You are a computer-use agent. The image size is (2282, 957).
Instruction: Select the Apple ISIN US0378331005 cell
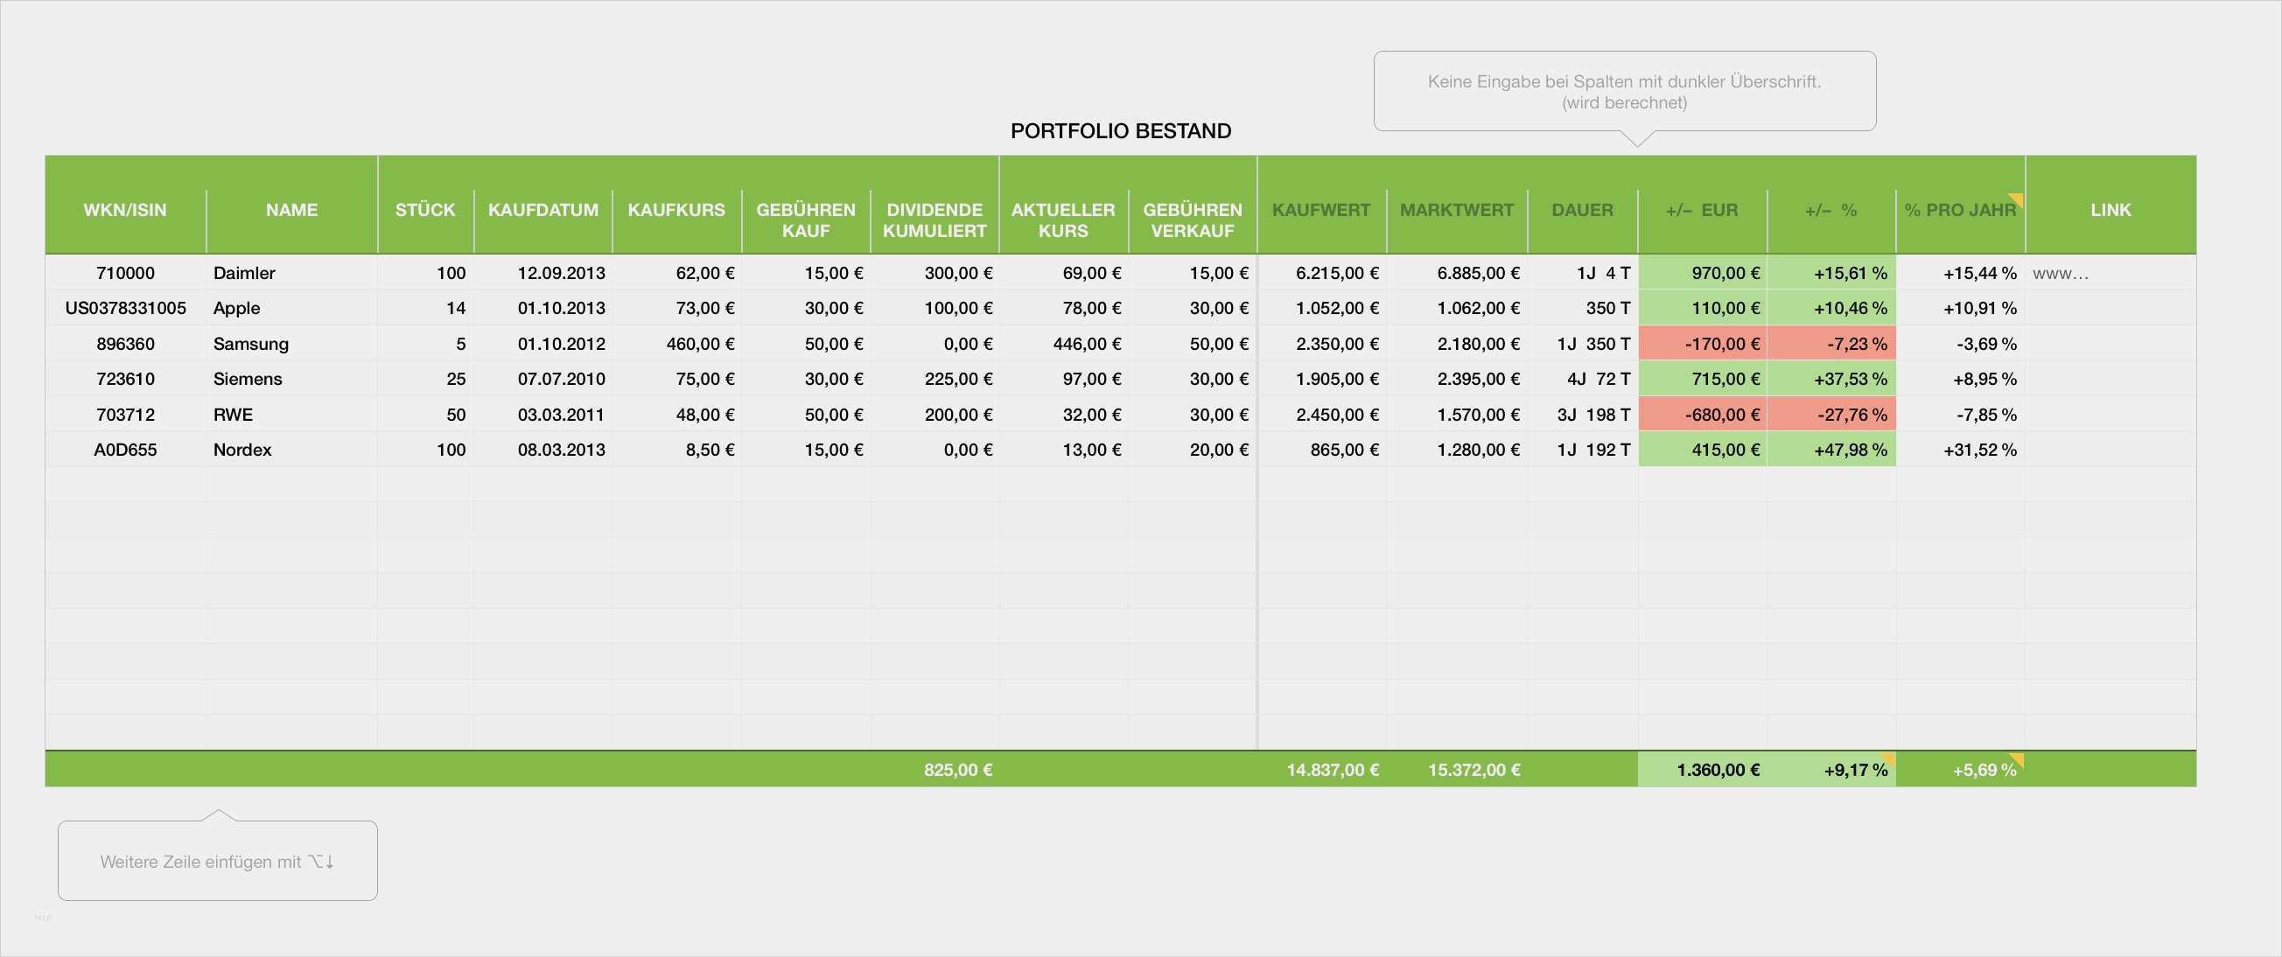(125, 308)
